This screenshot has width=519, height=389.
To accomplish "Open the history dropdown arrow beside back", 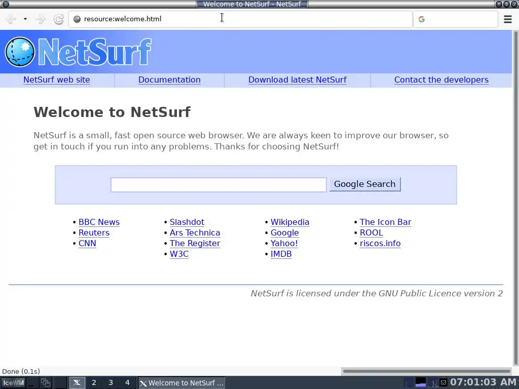I will [25, 19].
